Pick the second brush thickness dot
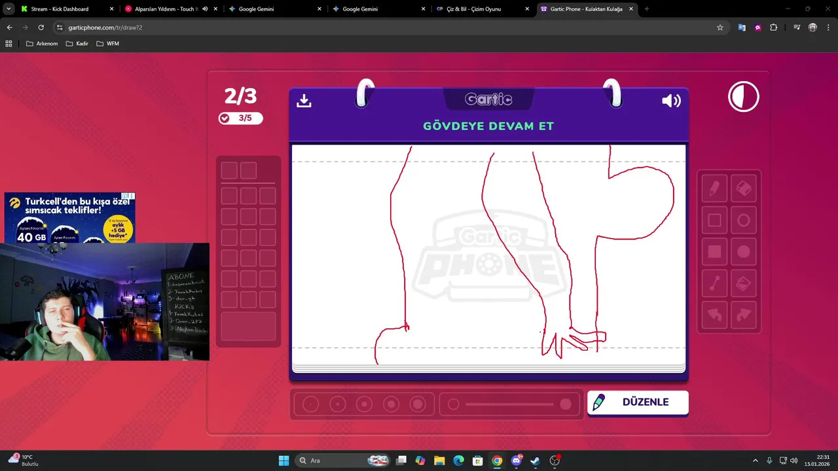 pos(338,404)
